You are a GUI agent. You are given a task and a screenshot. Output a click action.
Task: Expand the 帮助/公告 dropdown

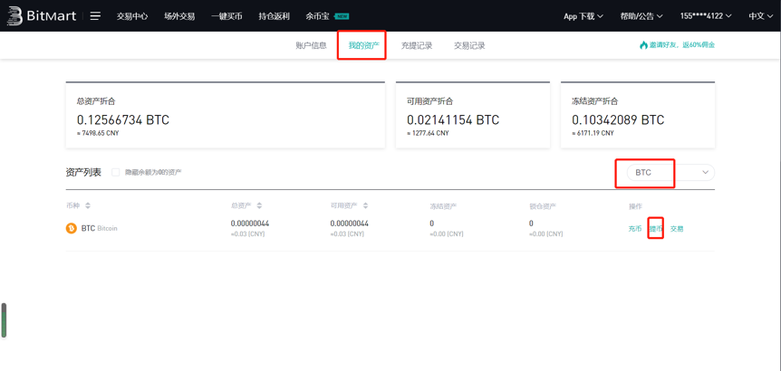tap(641, 16)
